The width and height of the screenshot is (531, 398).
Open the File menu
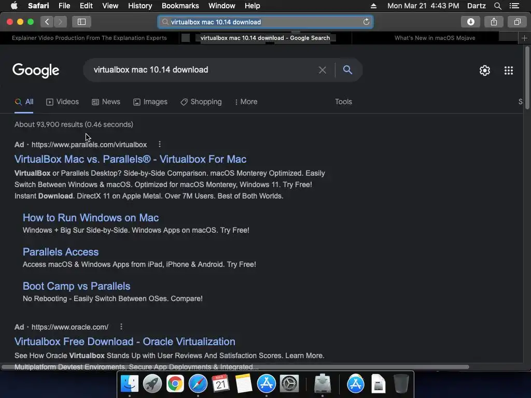tap(64, 6)
